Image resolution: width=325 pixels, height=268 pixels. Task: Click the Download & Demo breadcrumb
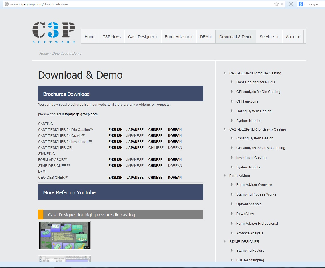[x=67, y=54]
